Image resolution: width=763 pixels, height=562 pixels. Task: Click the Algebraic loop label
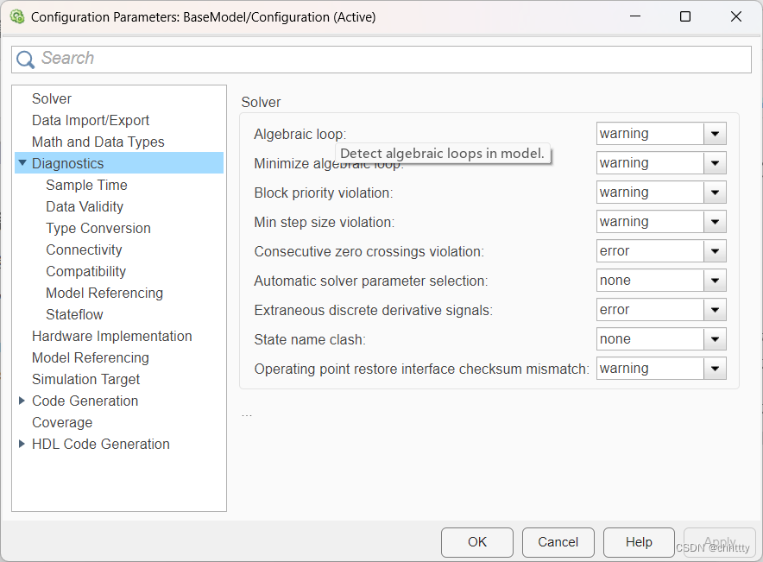[300, 135]
